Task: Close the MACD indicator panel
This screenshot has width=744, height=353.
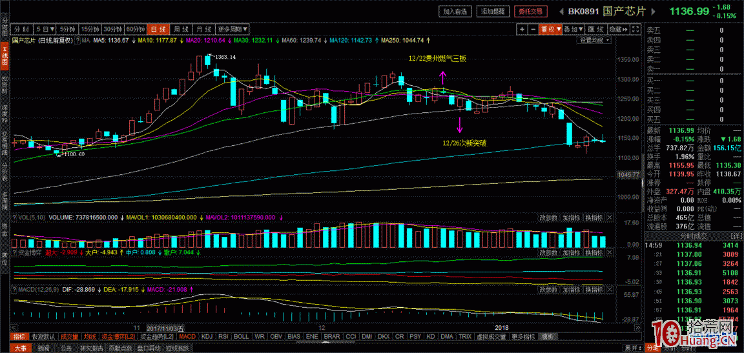Action: pos(609,290)
